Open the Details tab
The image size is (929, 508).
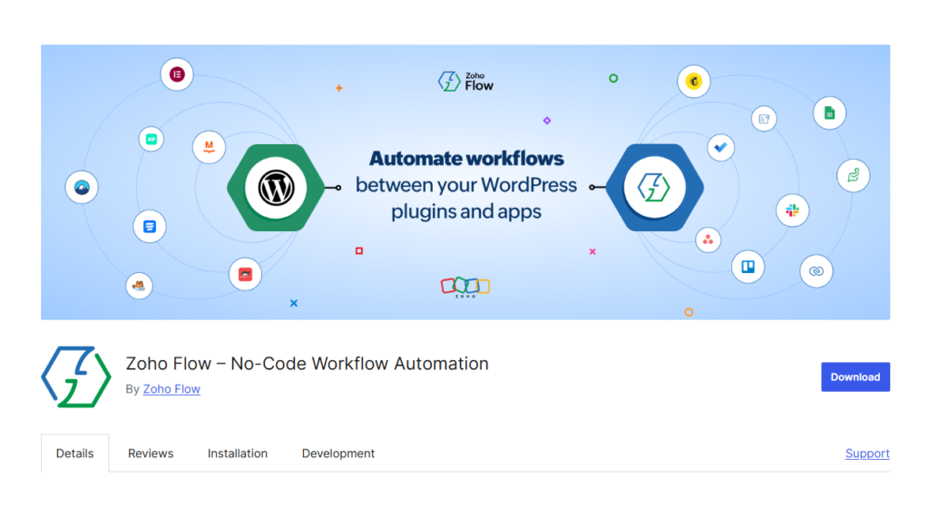coord(74,454)
